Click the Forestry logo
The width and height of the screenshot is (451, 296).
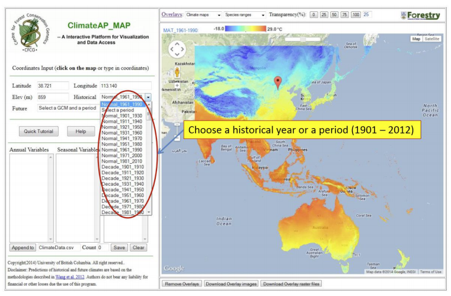(x=421, y=15)
